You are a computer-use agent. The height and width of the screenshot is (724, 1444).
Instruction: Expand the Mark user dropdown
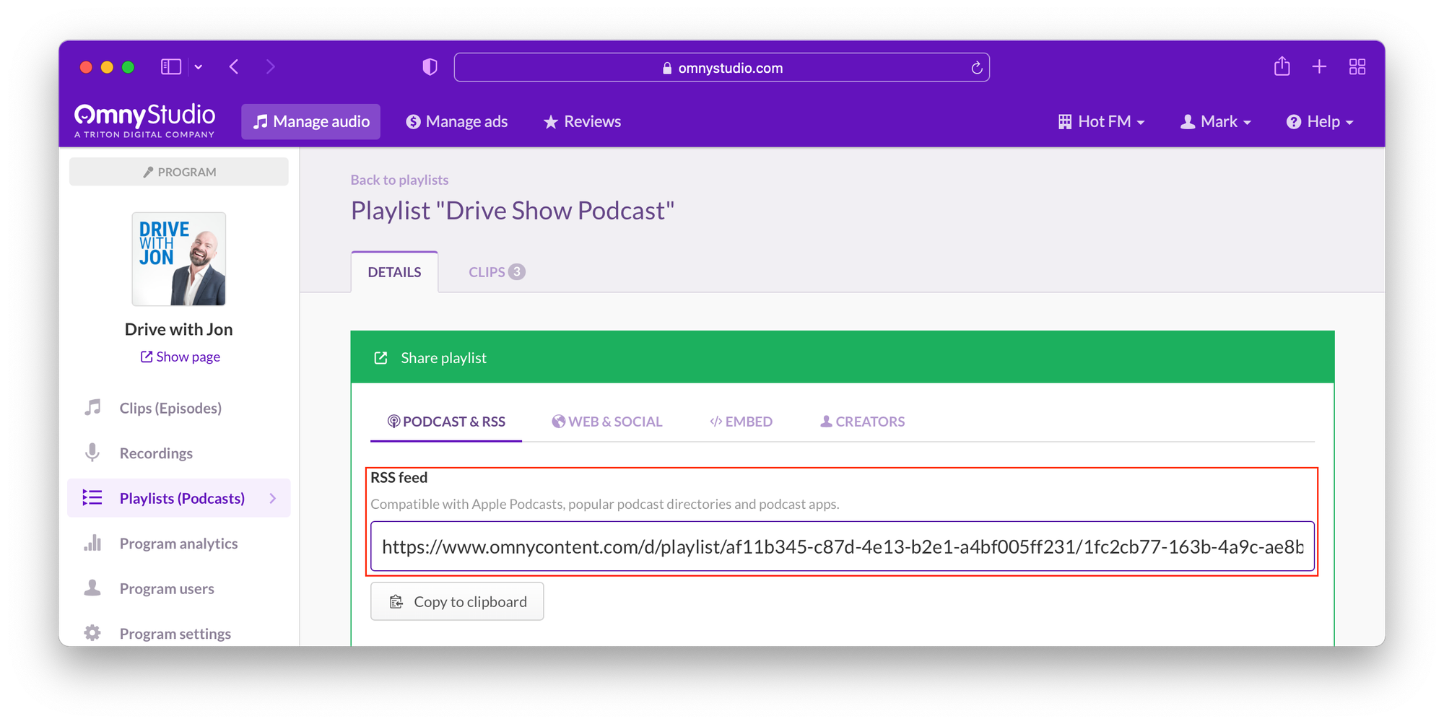(1216, 121)
